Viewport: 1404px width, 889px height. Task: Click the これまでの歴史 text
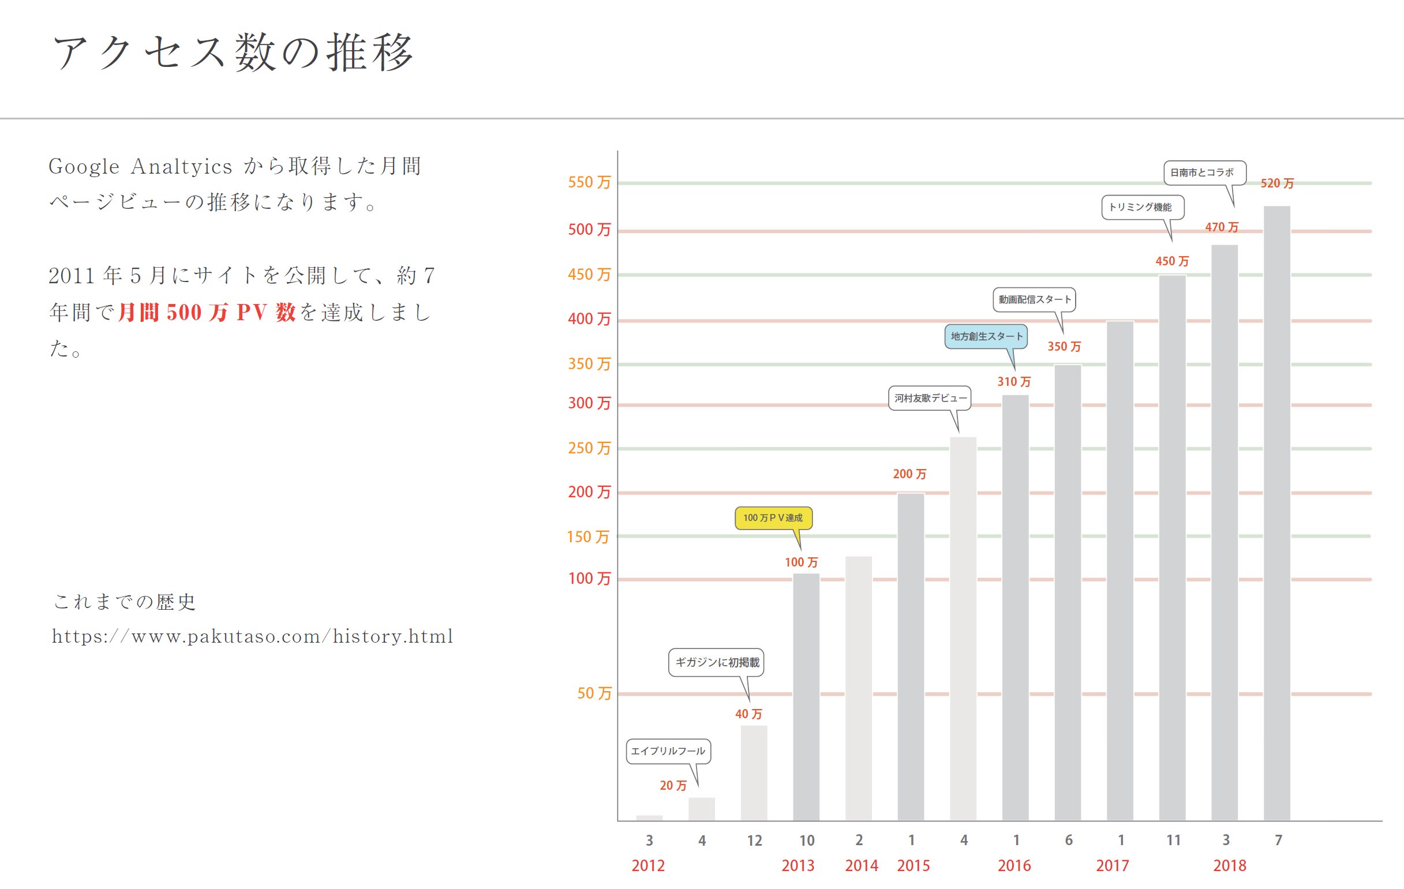tap(125, 602)
